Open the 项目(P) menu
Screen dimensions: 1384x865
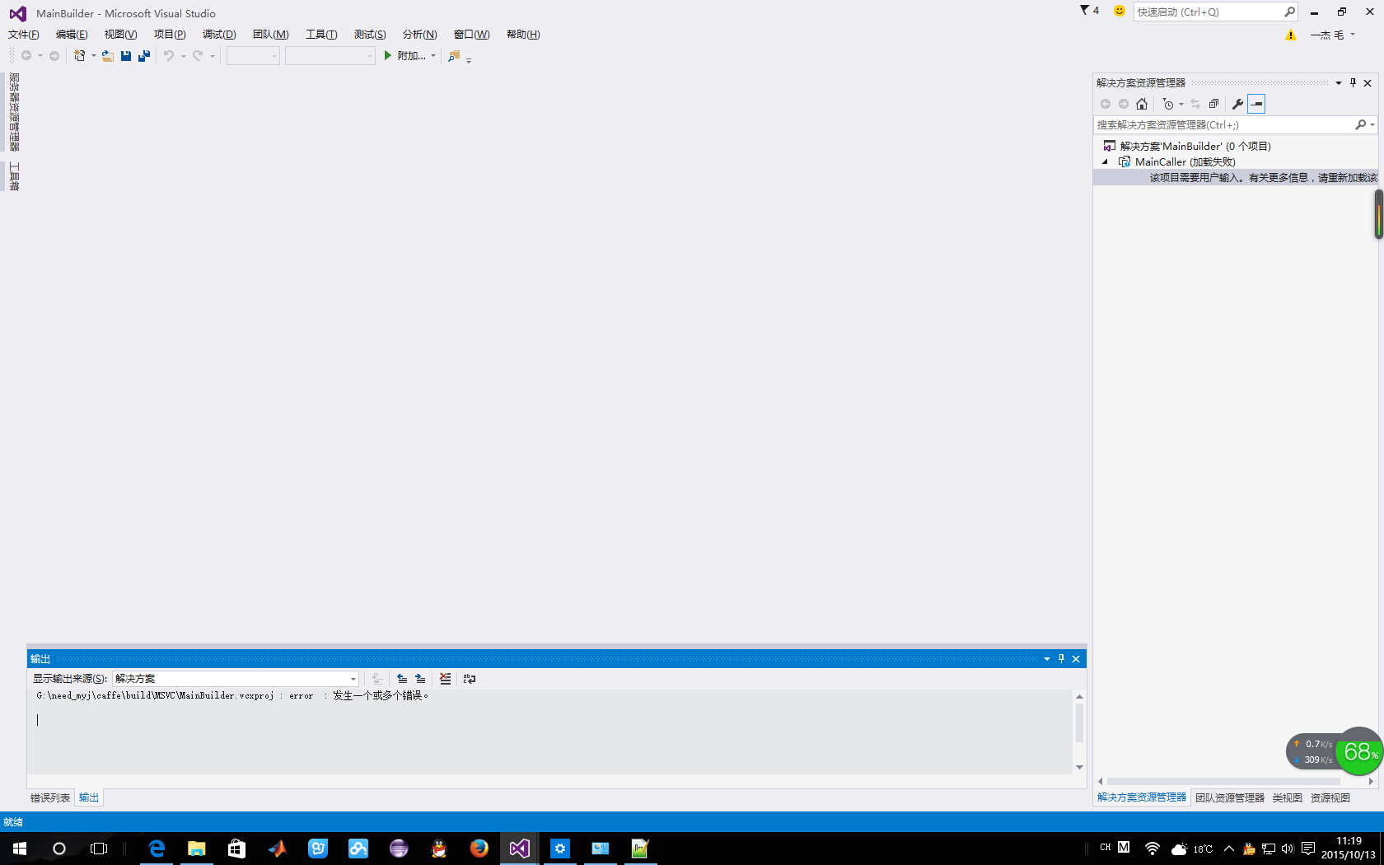pos(170,35)
